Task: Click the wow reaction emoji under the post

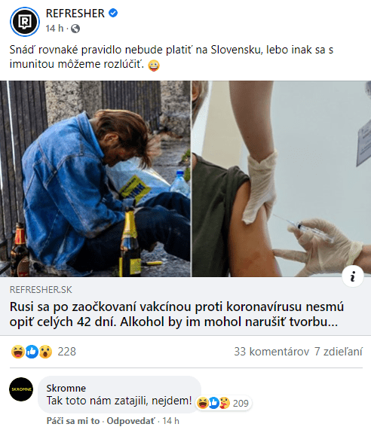Action: click(45, 352)
